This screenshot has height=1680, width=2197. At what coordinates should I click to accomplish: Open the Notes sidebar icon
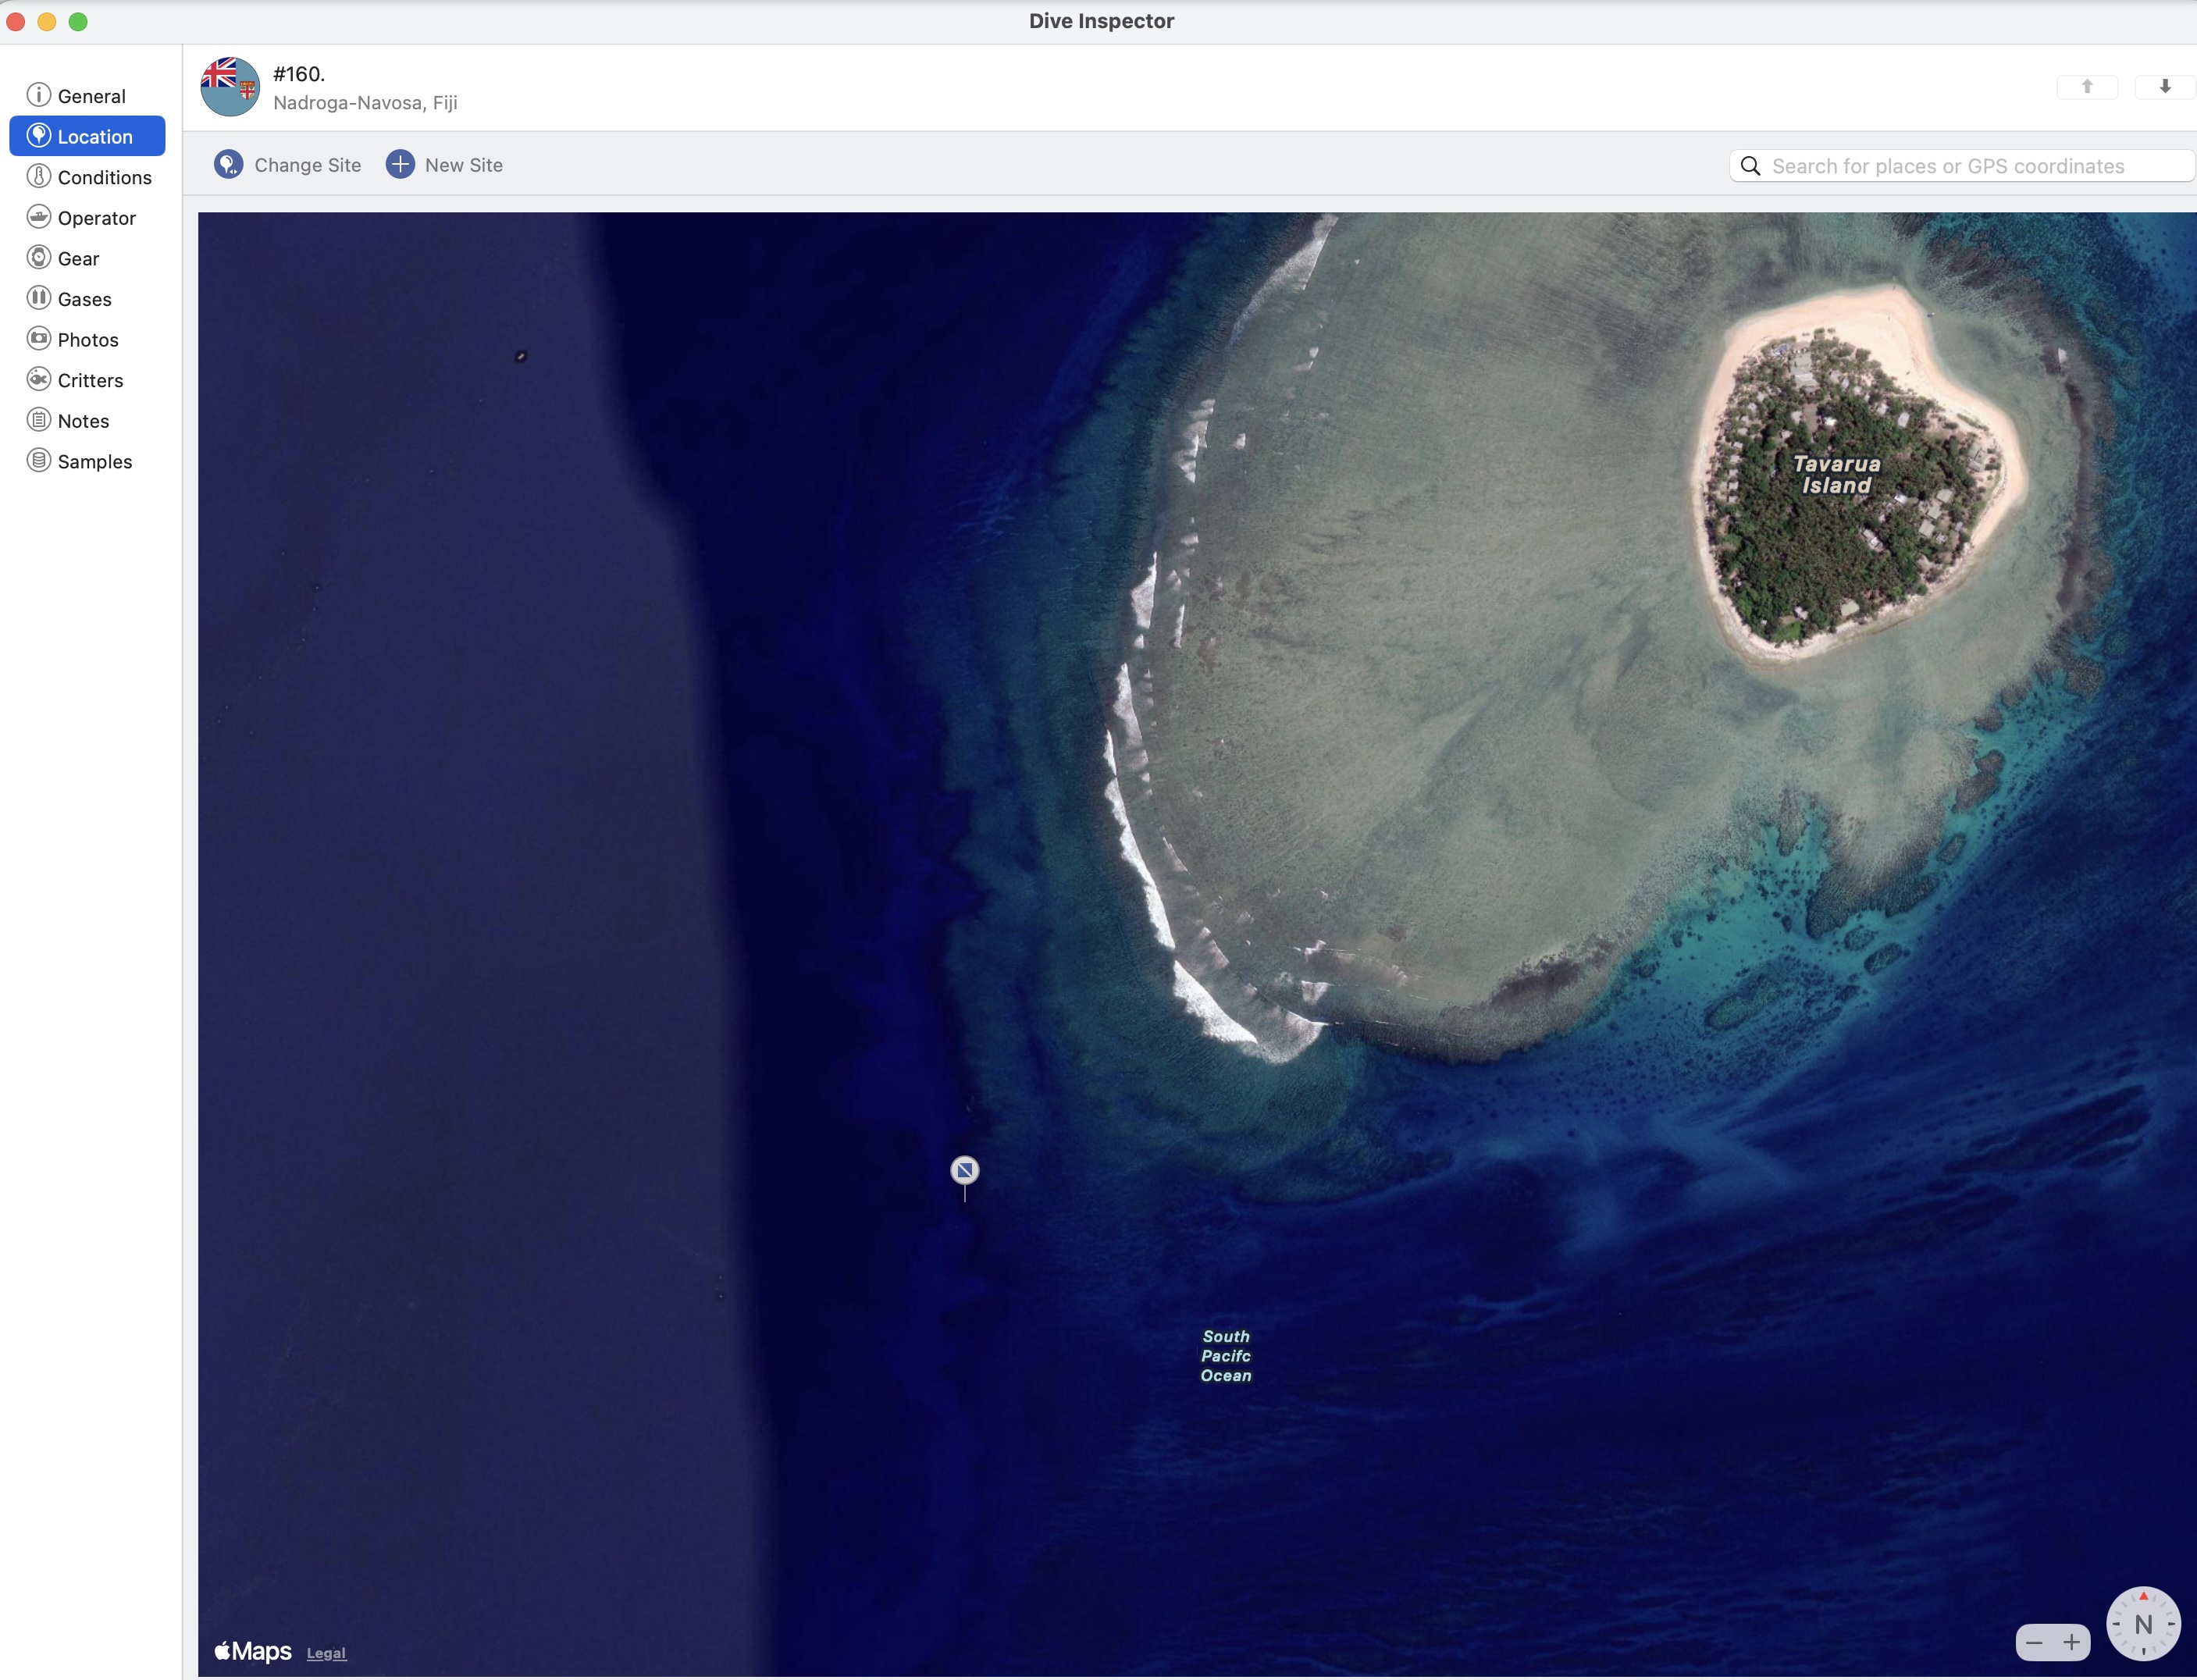[x=39, y=420]
